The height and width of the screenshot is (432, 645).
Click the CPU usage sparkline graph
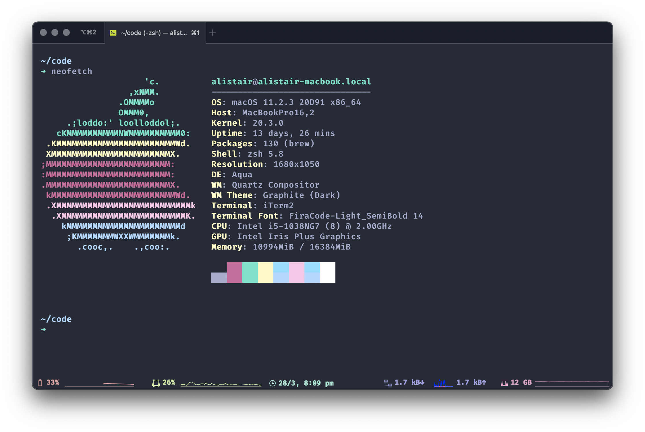(x=221, y=384)
